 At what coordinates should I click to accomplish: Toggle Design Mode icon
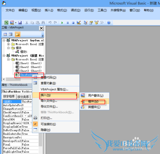click(79, 23)
